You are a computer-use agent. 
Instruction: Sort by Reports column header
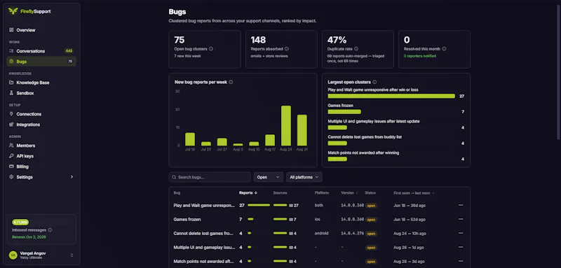click(x=248, y=192)
